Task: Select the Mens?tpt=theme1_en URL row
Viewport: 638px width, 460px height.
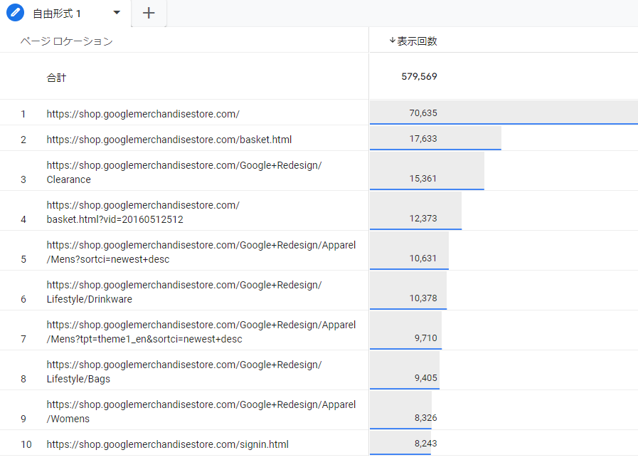Action: [201, 332]
